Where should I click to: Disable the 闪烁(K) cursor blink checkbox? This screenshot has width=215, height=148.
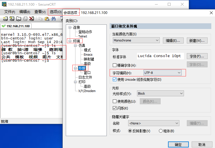coord(114,108)
